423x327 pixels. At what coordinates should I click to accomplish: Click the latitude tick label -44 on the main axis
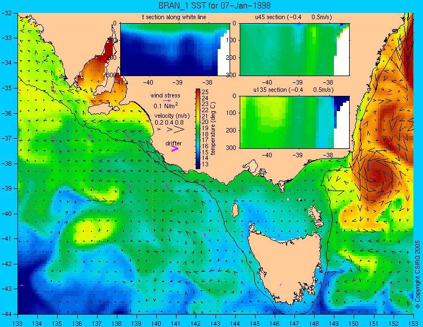pyautogui.click(x=6, y=314)
